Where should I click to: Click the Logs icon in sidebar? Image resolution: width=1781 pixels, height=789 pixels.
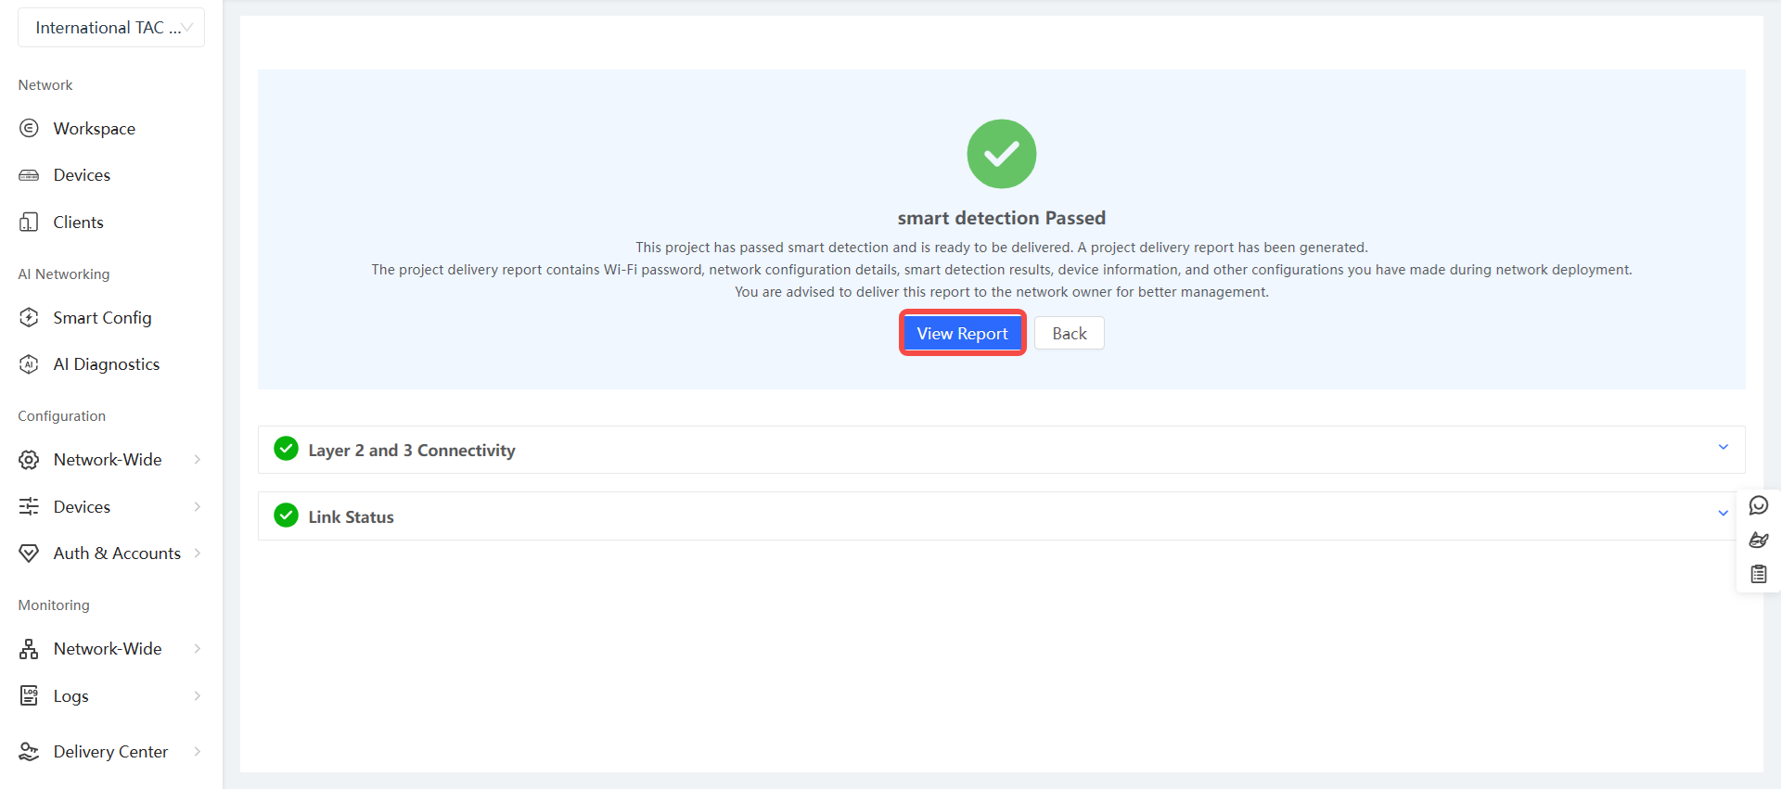coord(29,695)
